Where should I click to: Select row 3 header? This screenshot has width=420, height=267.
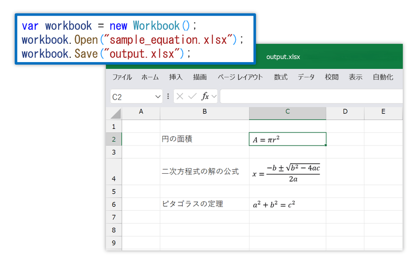click(x=114, y=152)
